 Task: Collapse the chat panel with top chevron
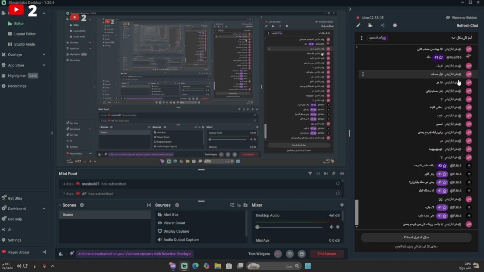pyautogui.click(x=350, y=9)
